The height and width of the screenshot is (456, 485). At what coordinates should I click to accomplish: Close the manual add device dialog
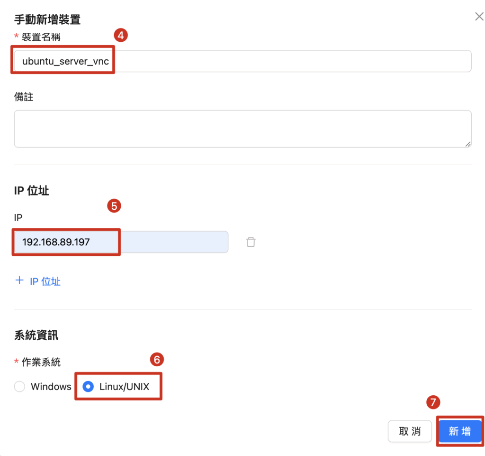(x=479, y=17)
